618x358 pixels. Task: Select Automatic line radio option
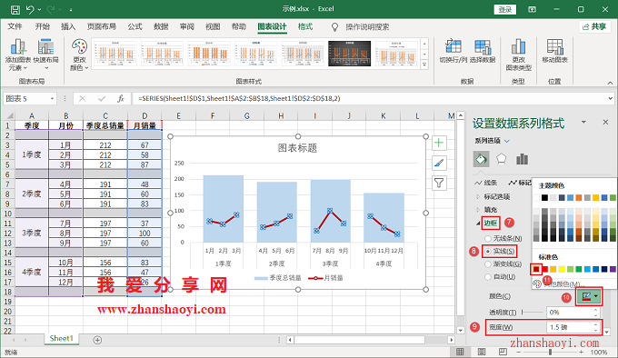pos(488,277)
